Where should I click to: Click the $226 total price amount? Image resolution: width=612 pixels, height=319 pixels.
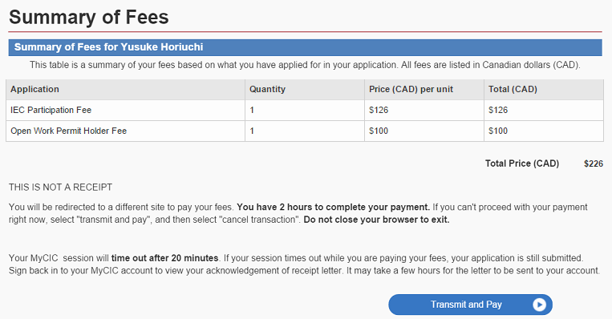594,164
